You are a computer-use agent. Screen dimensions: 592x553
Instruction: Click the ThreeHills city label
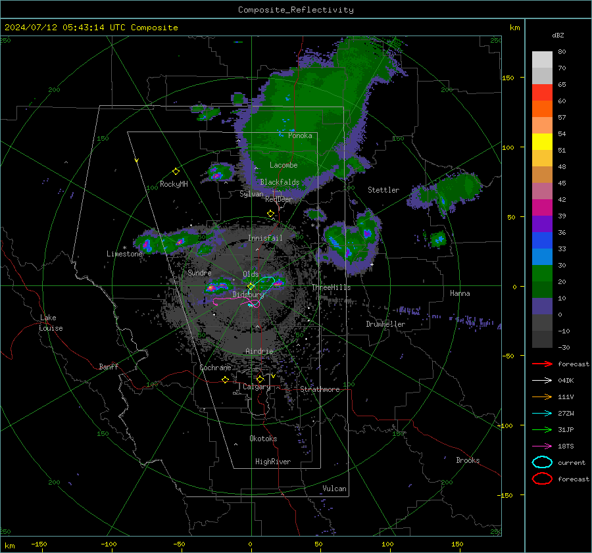pyautogui.click(x=331, y=287)
